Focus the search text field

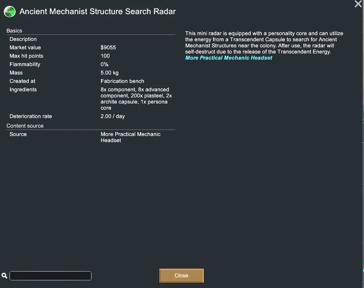click(x=51, y=275)
